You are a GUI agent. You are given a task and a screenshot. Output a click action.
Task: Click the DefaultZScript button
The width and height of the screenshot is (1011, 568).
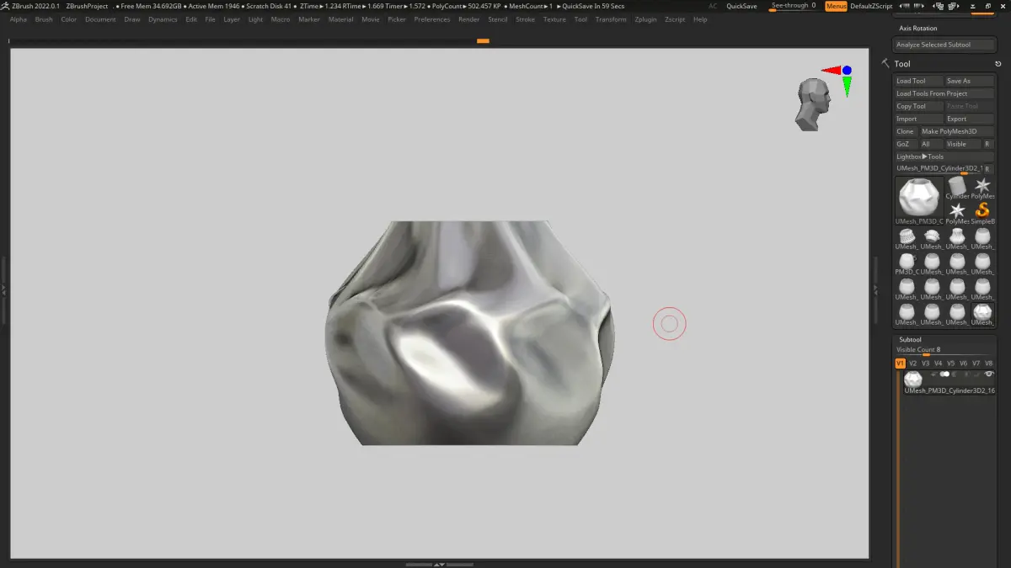click(871, 6)
